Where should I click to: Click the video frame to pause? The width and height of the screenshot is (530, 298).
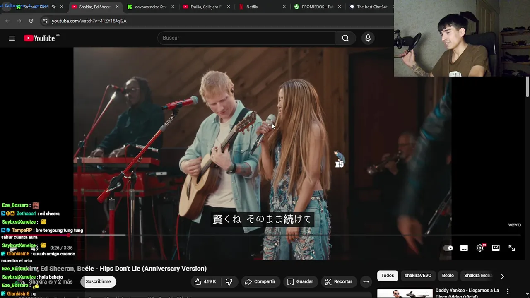[x=262, y=154]
